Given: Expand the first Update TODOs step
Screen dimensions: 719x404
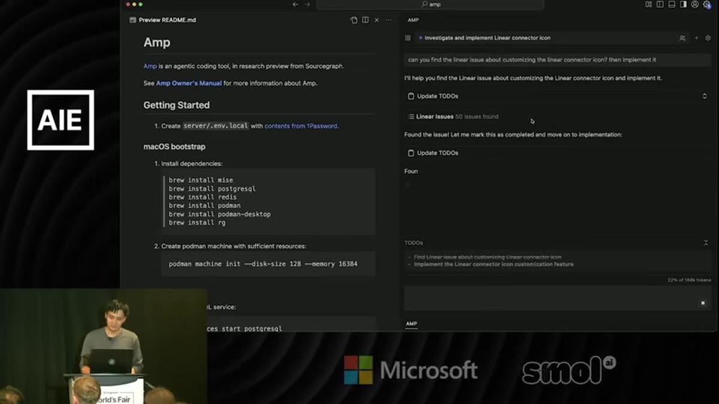Looking at the screenshot, I should point(437,96).
